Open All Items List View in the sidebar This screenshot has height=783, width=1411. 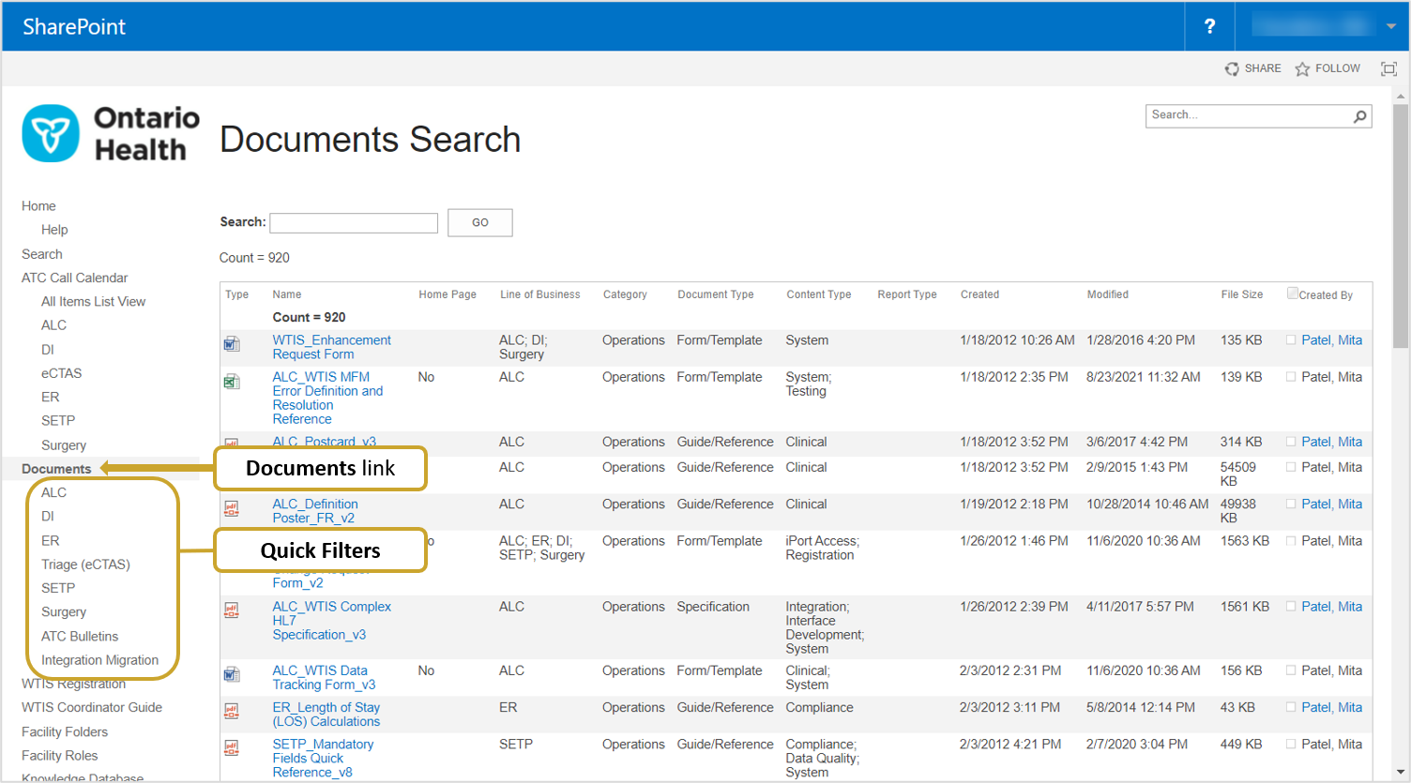pos(93,302)
